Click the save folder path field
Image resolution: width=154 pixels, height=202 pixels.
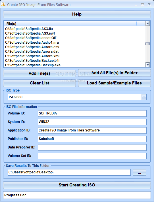69,172
